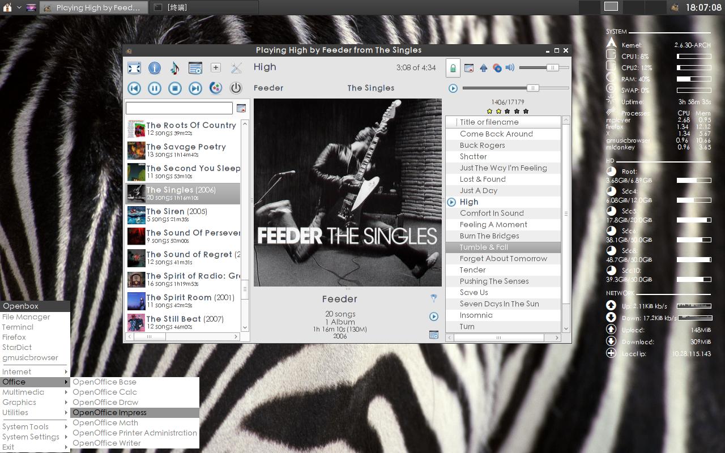725x453 pixels.
Task: Open preferences with the tools icon
Action: [236, 68]
